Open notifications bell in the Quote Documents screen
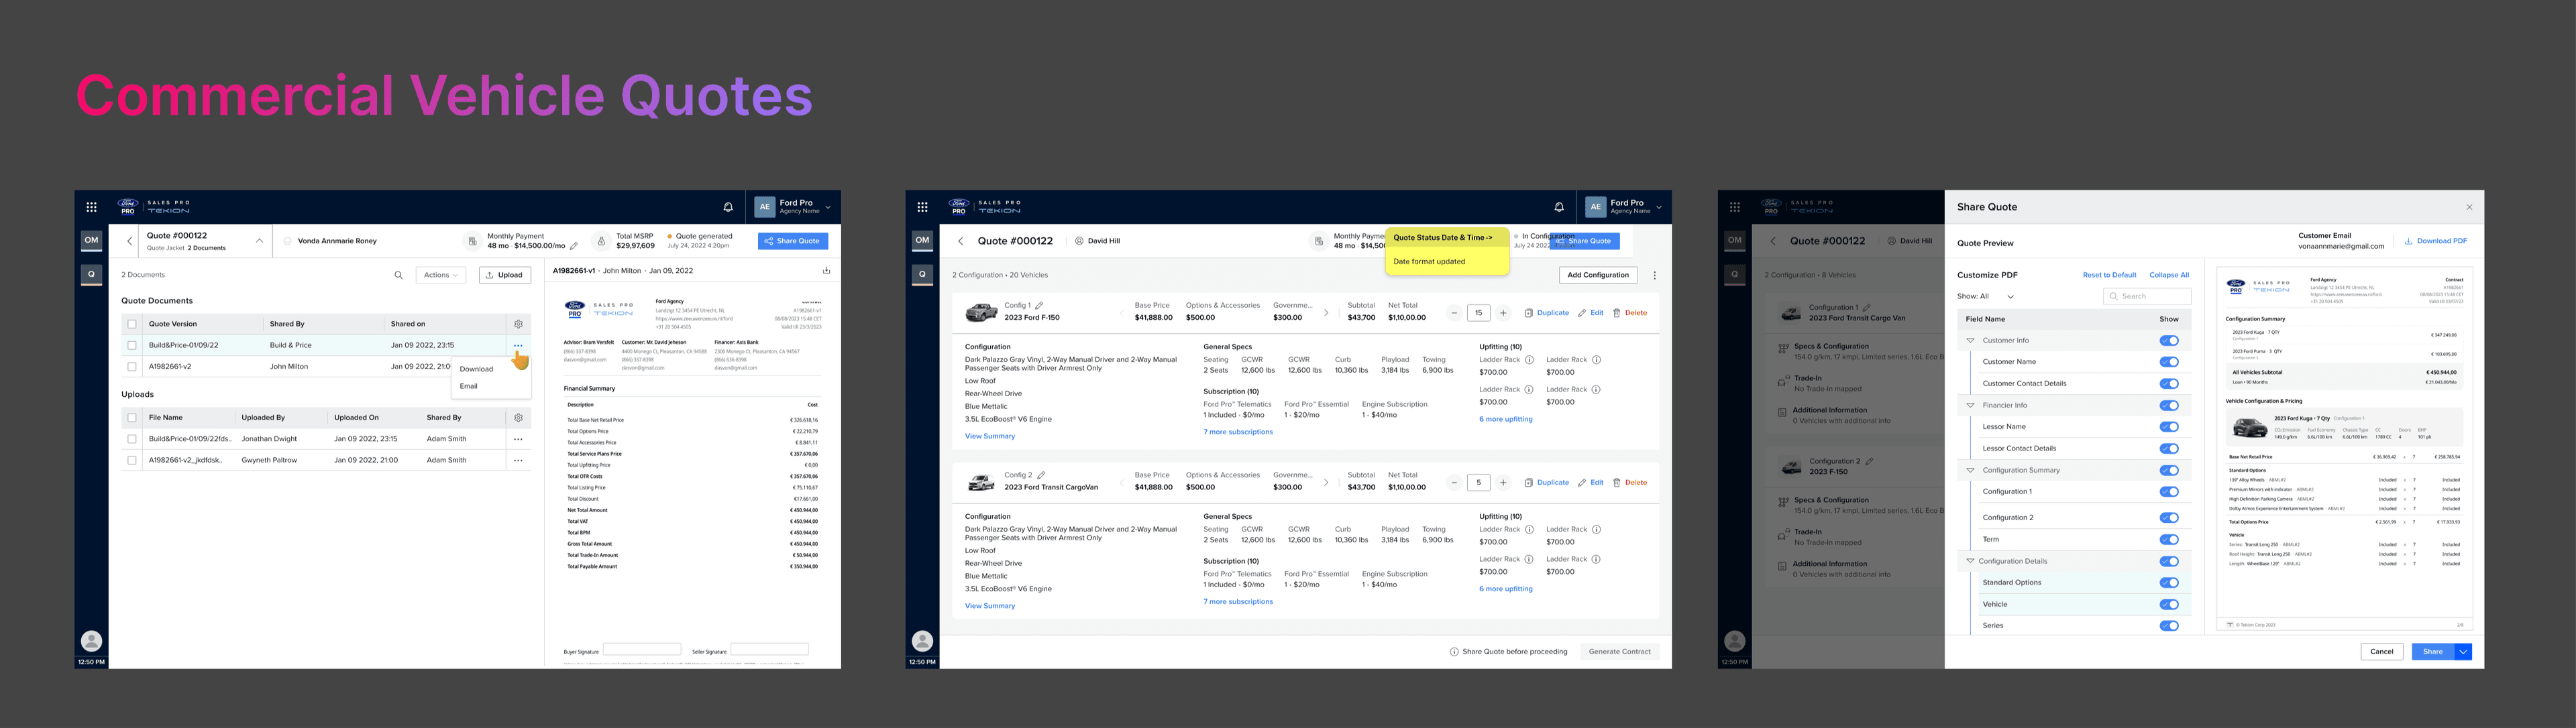Screen dimensions: 2576x728 [728, 206]
